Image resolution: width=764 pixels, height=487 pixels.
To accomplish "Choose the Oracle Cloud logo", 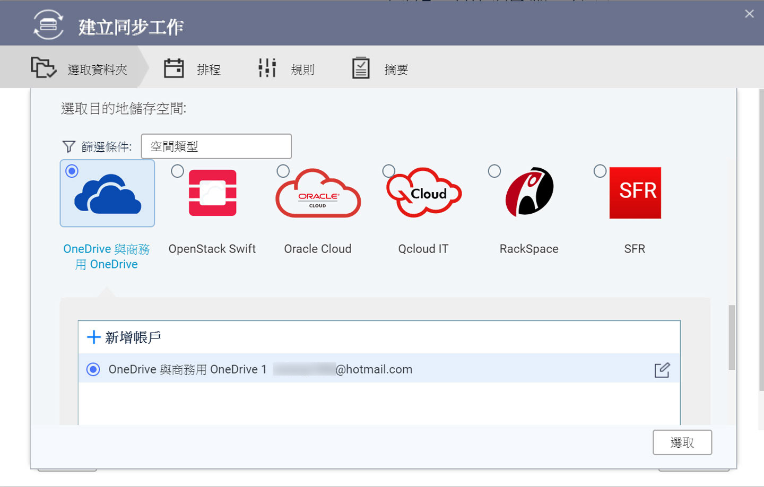I will [x=318, y=194].
